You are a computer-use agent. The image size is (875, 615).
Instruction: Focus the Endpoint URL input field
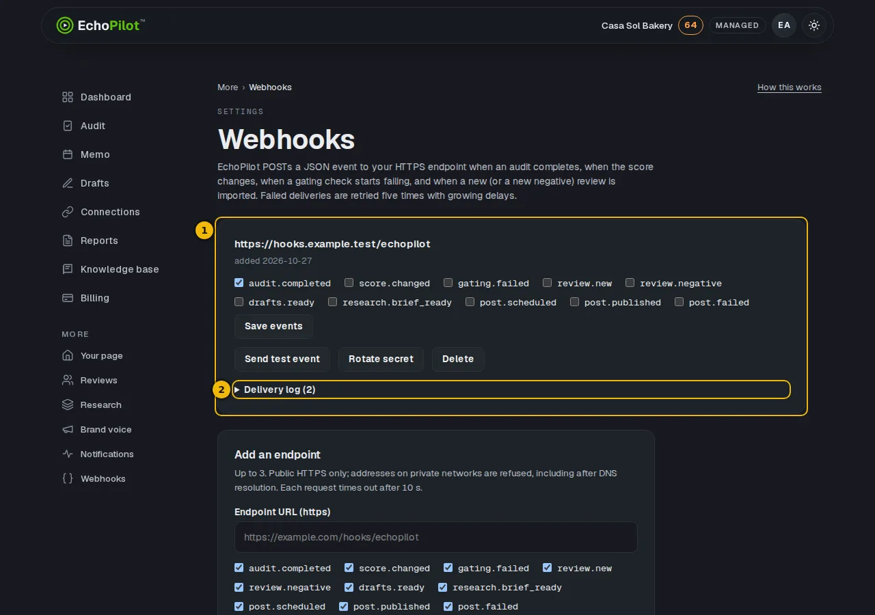[x=436, y=537]
